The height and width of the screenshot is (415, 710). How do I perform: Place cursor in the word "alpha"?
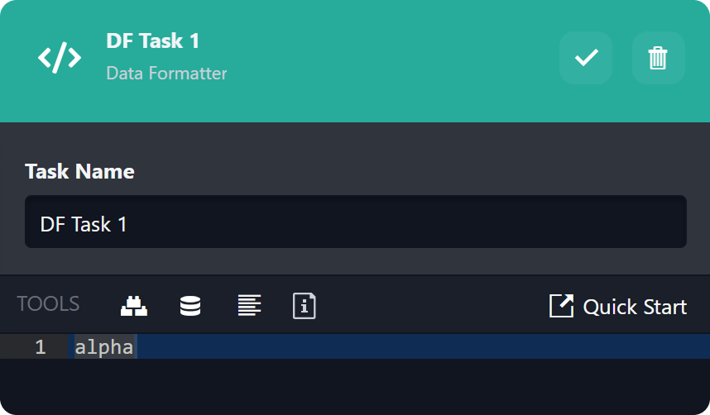click(x=103, y=347)
